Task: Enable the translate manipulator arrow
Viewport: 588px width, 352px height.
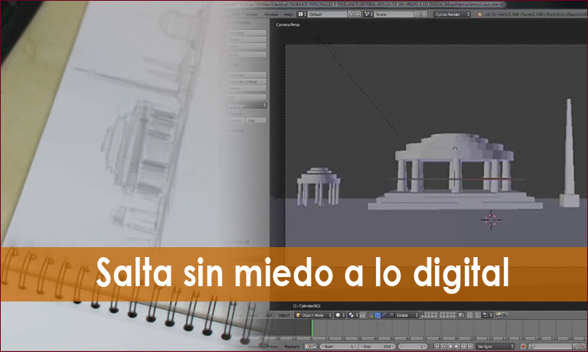Action: point(377,315)
